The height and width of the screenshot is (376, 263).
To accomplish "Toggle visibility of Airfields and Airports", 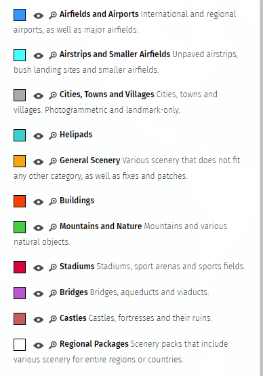I will click(38, 16).
